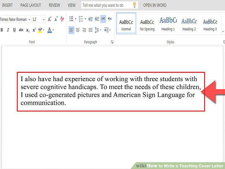Open highlight color dropdown arrow
This screenshot has width=225, height=169.
pyautogui.click(x=44, y=30)
